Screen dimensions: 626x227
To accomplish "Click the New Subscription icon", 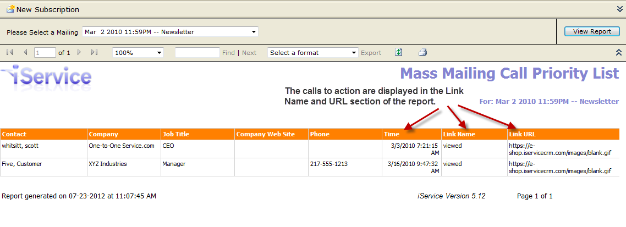I will 10,9.
